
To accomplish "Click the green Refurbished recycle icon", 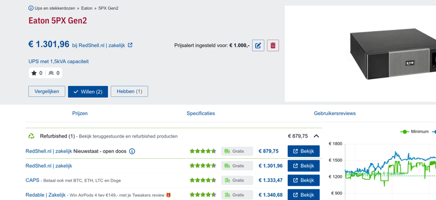I will 32,136.
